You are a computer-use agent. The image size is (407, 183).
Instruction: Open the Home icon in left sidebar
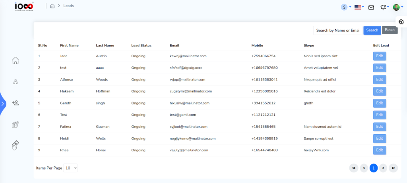16,61
